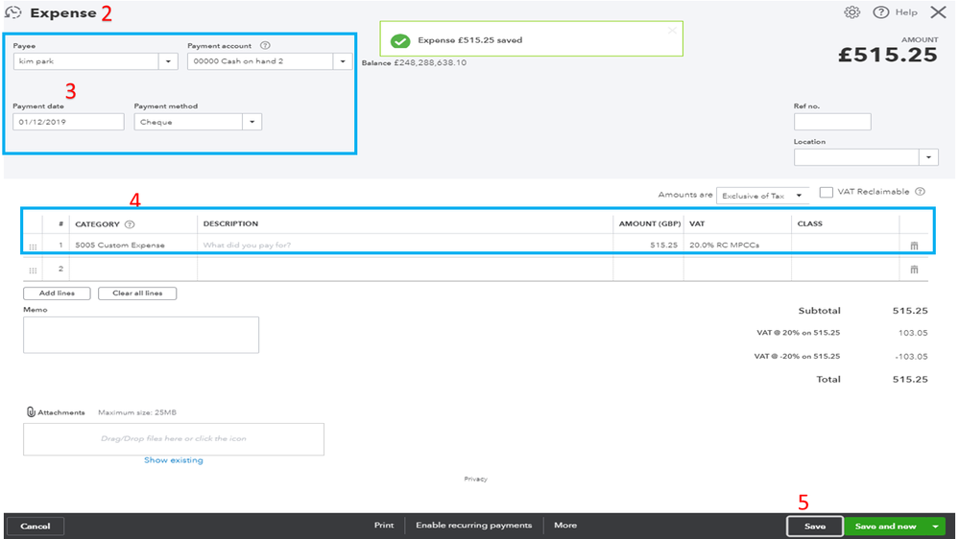Click the 515.25 amount cell in line 1
959x539 pixels.
(648, 246)
